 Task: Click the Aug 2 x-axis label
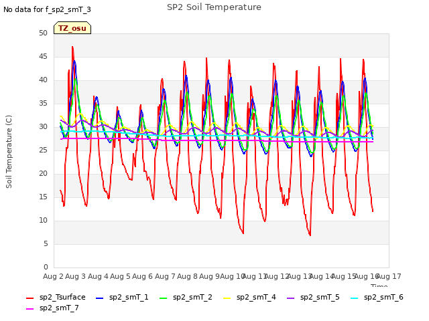[53, 276]
